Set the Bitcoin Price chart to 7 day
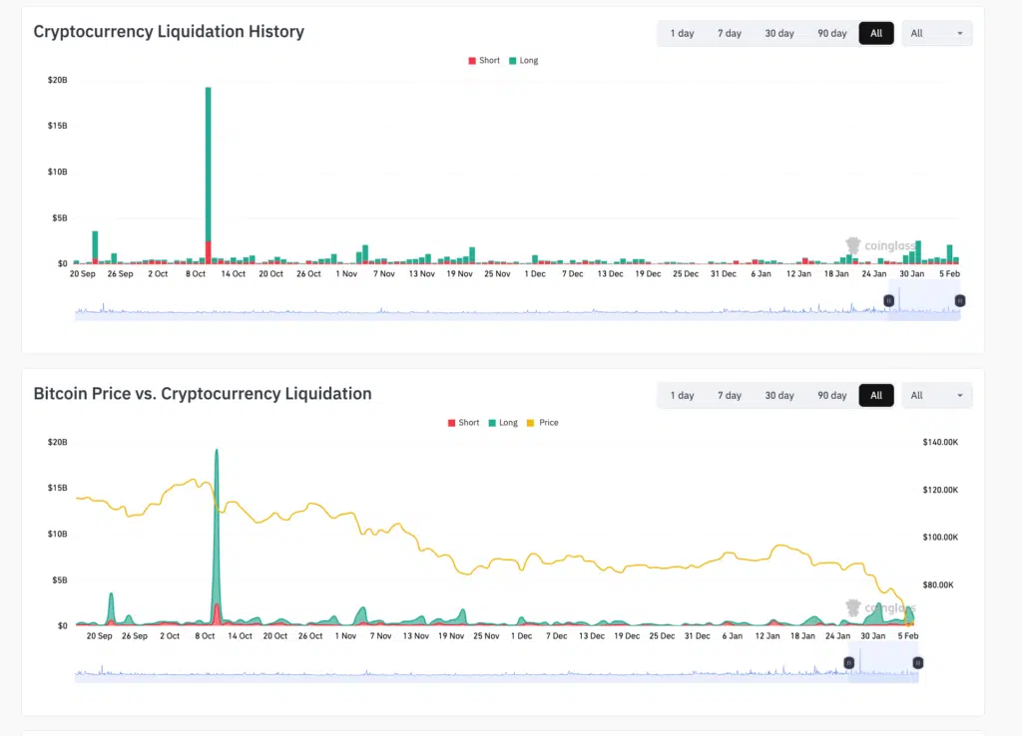Screen dimensions: 1022x736 pyautogui.click(x=730, y=396)
